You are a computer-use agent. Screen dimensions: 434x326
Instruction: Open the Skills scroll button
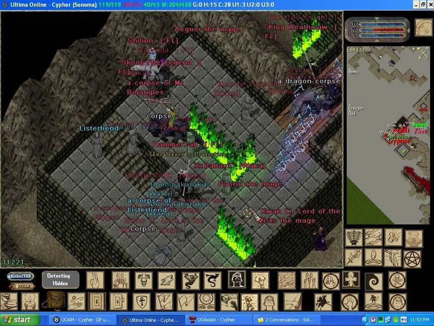(23, 286)
